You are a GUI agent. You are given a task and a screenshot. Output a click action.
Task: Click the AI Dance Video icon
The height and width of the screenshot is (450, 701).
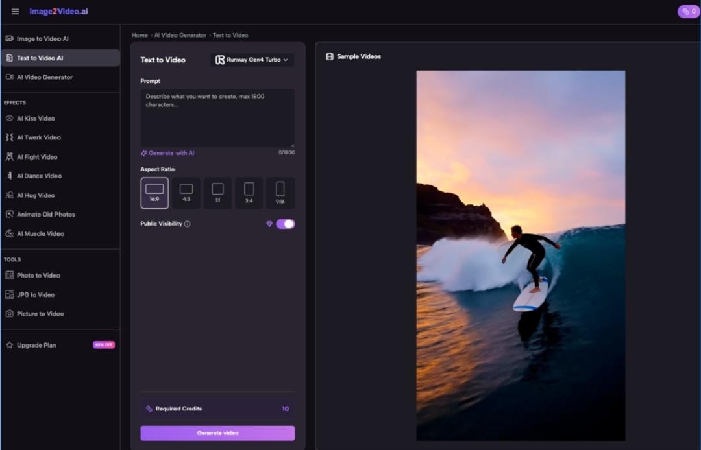10,176
